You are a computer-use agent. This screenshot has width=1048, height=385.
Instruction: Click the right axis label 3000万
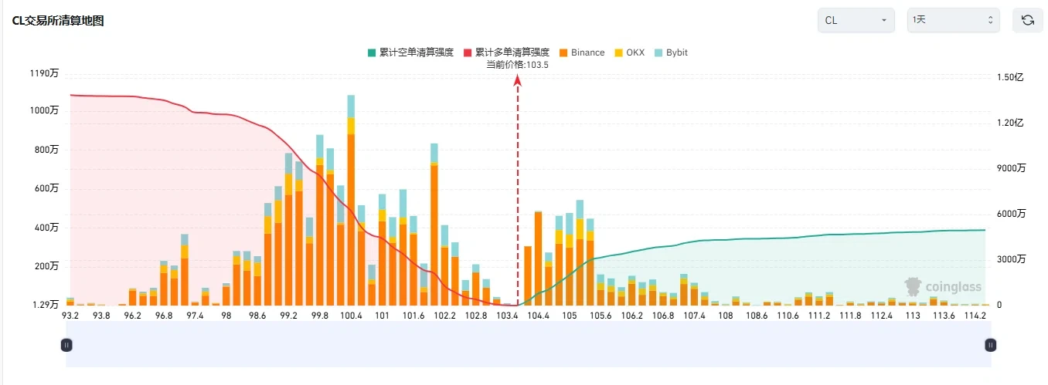[x=1011, y=259]
